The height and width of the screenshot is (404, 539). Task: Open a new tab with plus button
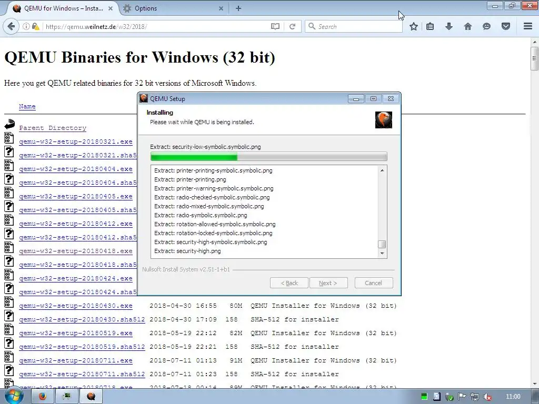click(238, 8)
